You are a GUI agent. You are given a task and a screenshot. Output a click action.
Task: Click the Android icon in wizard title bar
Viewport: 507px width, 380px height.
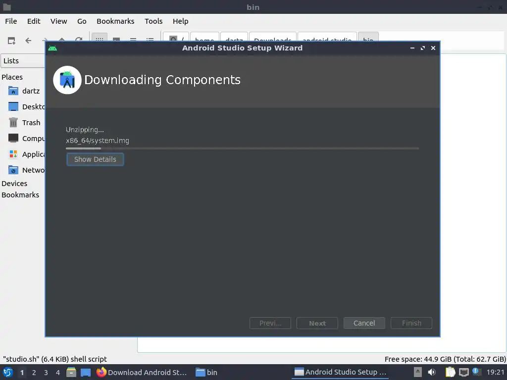(x=52, y=48)
